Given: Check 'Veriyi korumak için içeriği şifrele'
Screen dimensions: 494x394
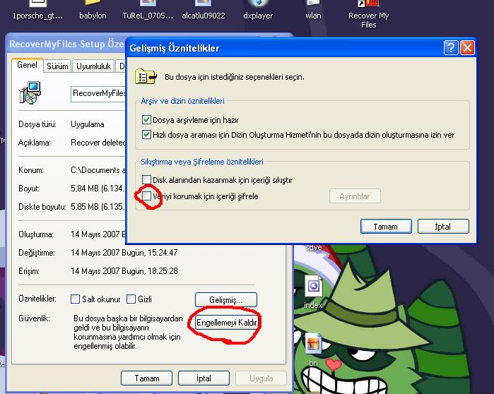Looking at the screenshot, I should click(x=147, y=196).
